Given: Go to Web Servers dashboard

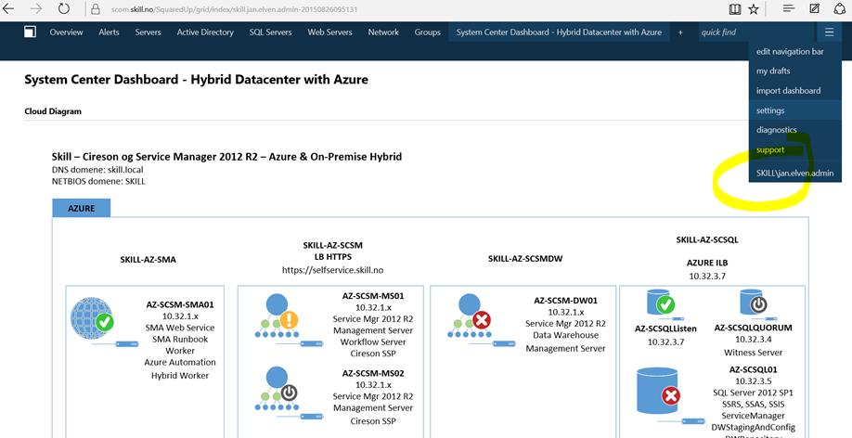Looking at the screenshot, I should click(329, 32).
